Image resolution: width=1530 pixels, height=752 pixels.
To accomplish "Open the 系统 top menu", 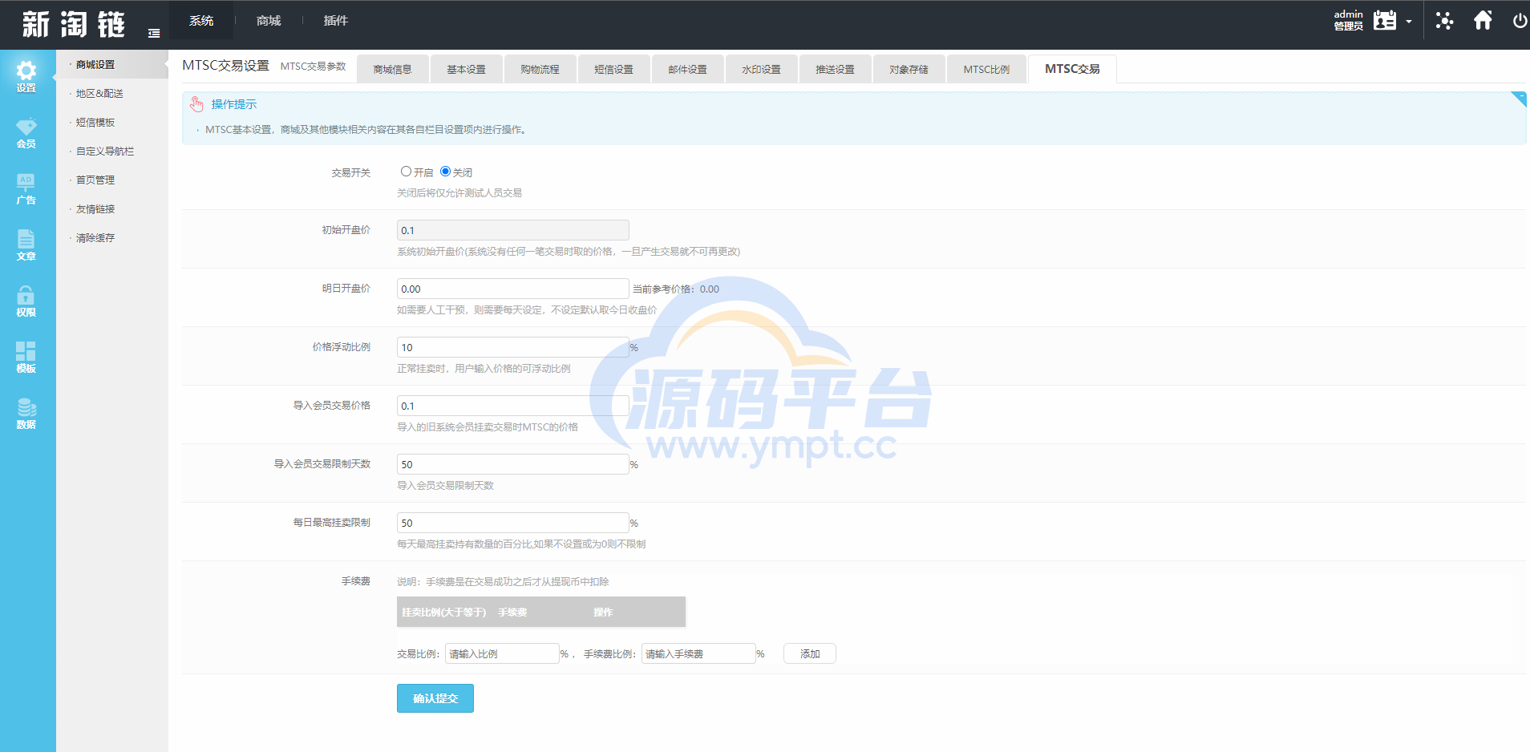I will tap(201, 21).
